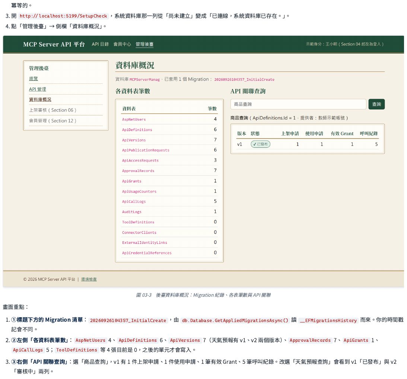Image resolution: width=407 pixels, height=379 pixels.
Task: Select the ApprovalRecords table row
Action: coord(169,171)
